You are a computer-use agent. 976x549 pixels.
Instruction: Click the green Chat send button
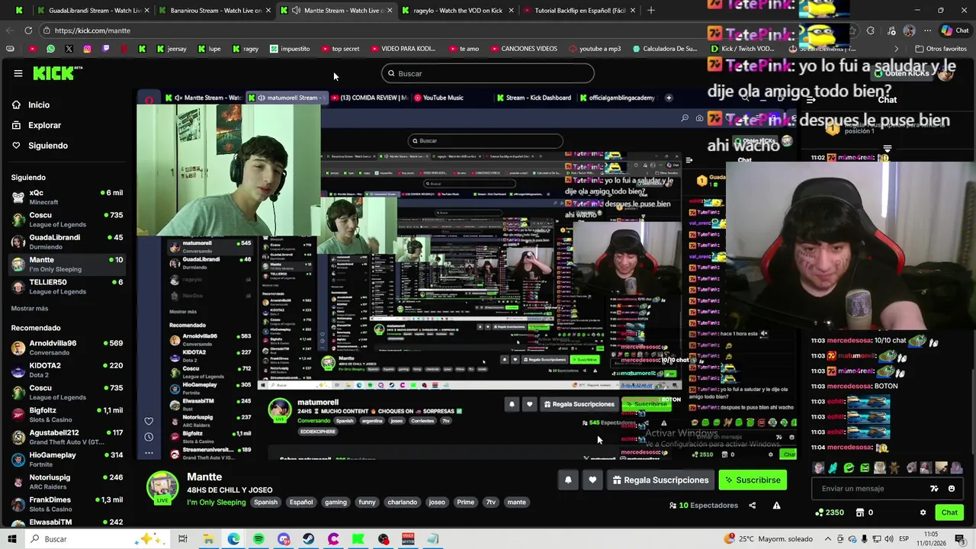(949, 512)
